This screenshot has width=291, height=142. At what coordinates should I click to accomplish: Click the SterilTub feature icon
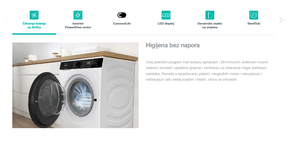pos(254,15)
